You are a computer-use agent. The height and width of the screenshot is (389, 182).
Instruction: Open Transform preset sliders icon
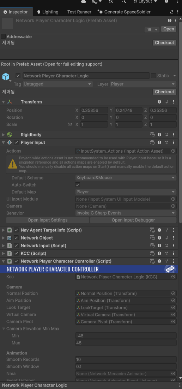[x=166, y=102]
